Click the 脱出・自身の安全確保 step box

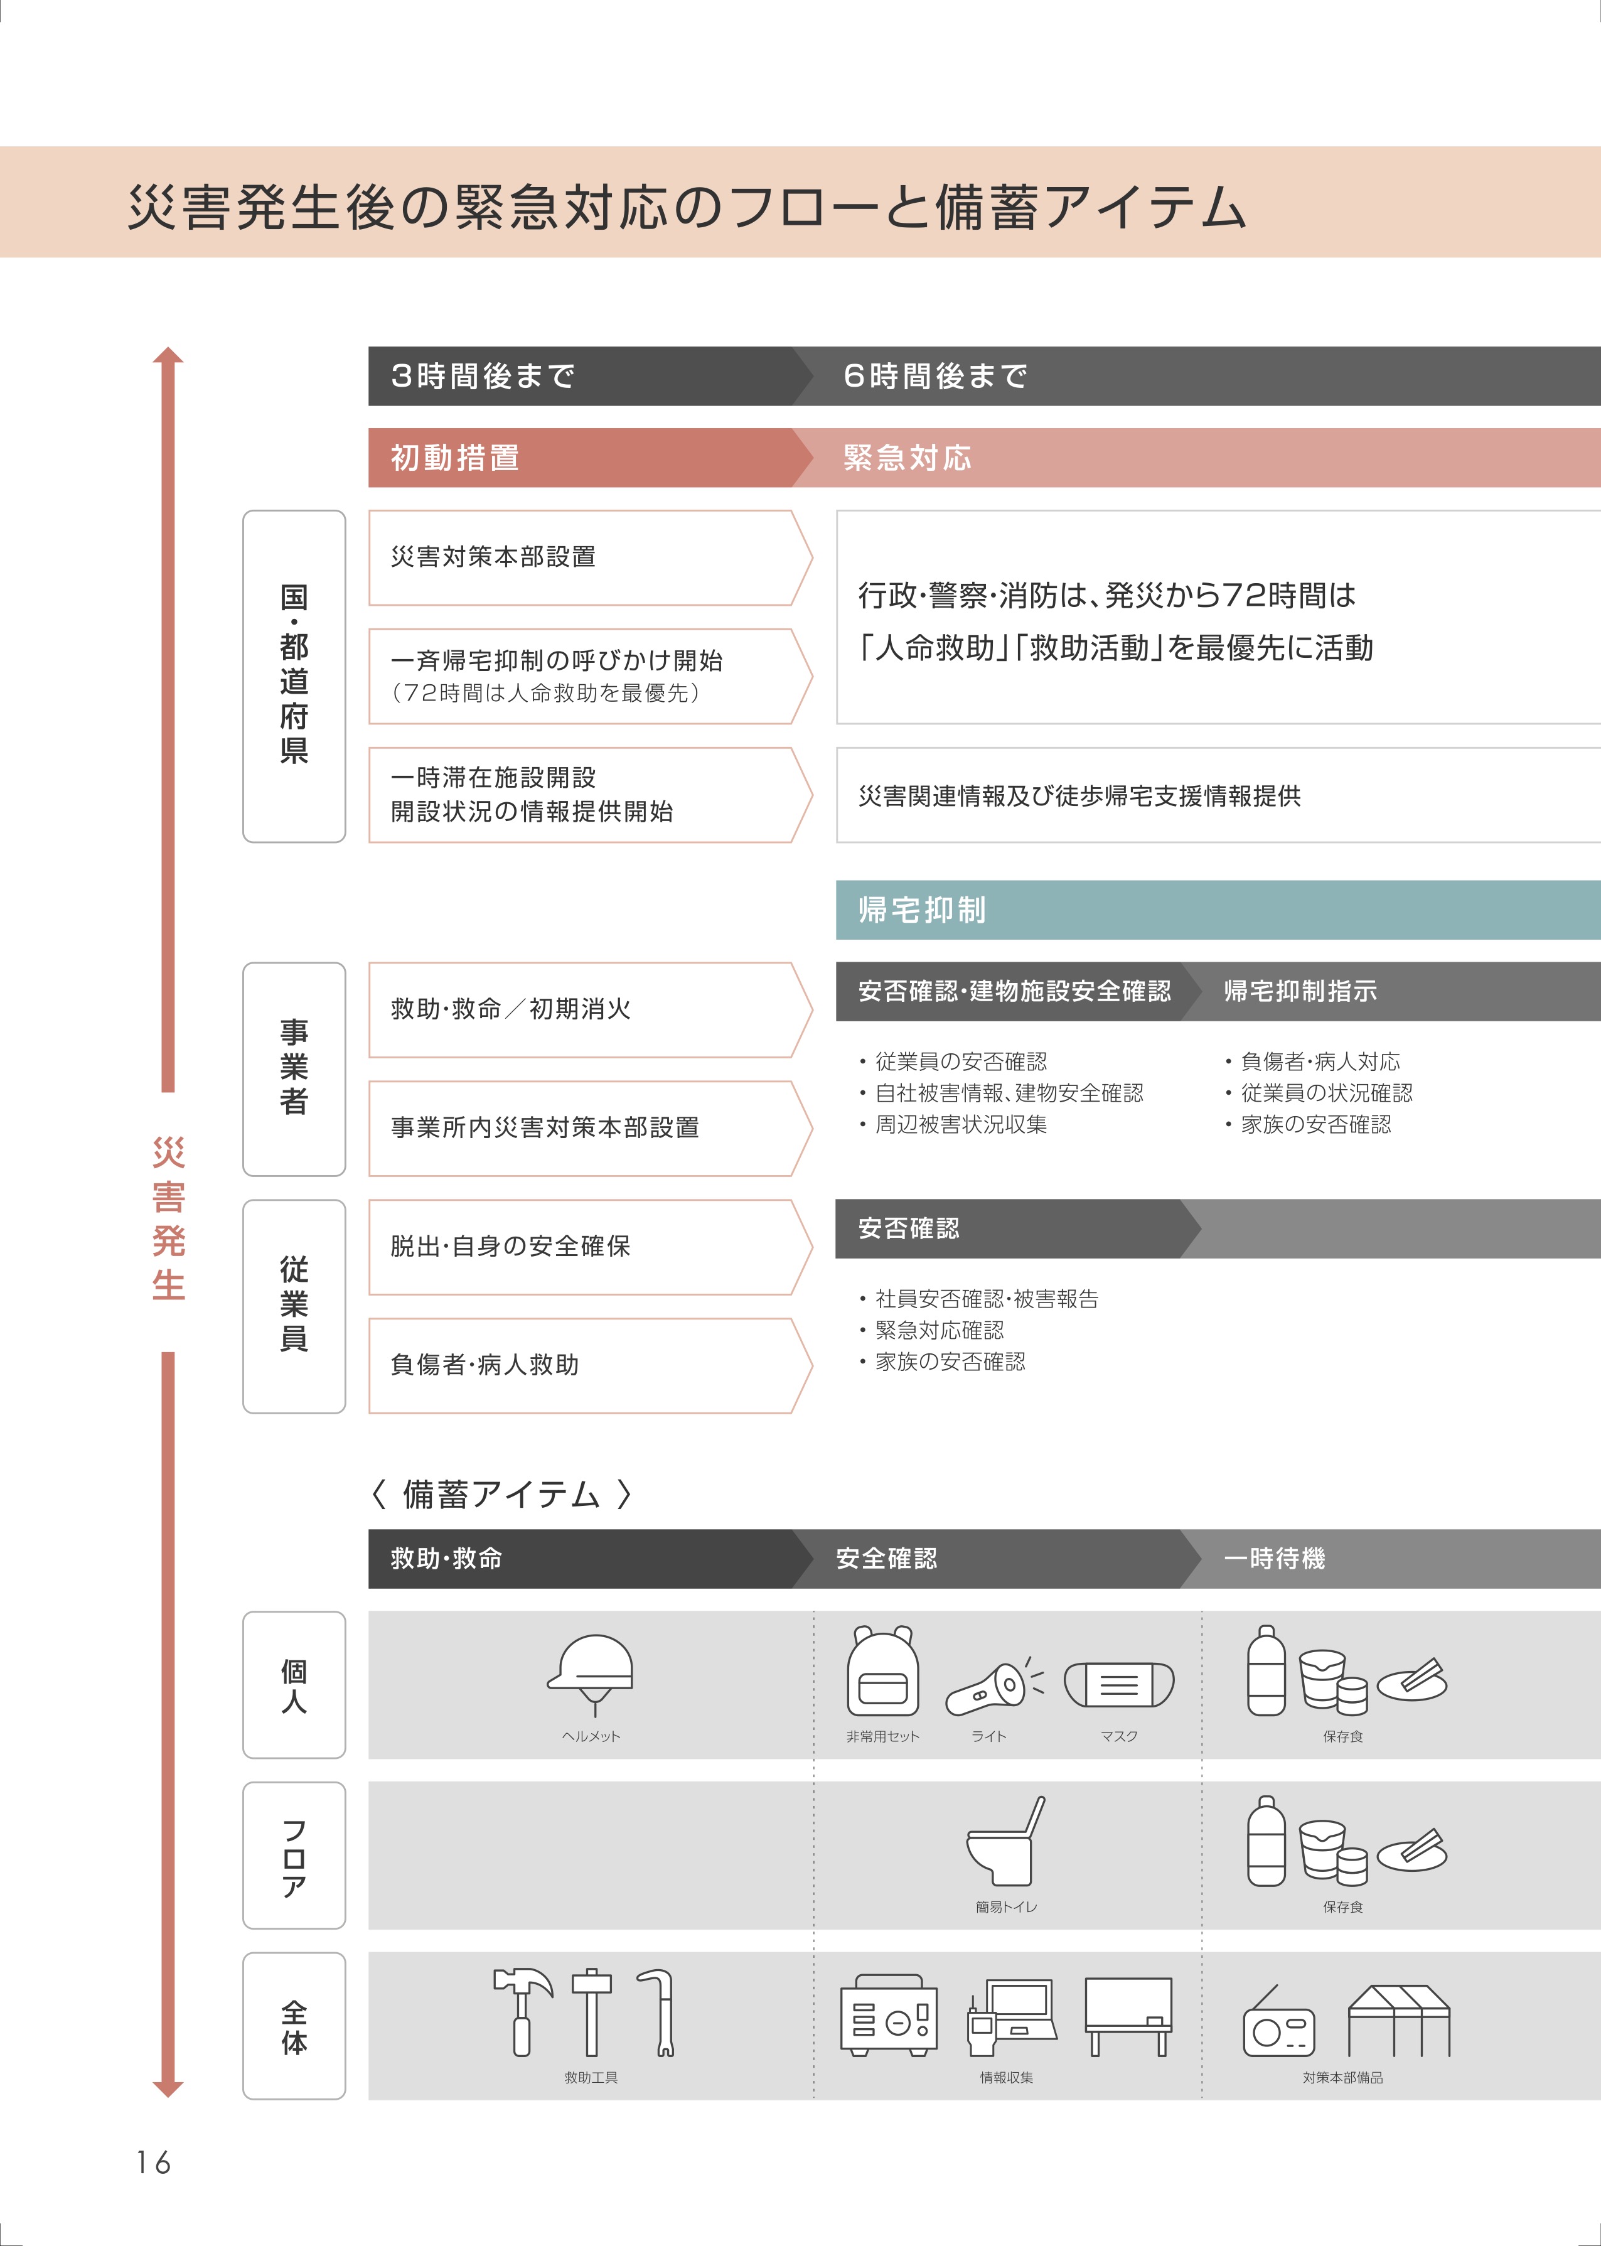(591, 1247)
